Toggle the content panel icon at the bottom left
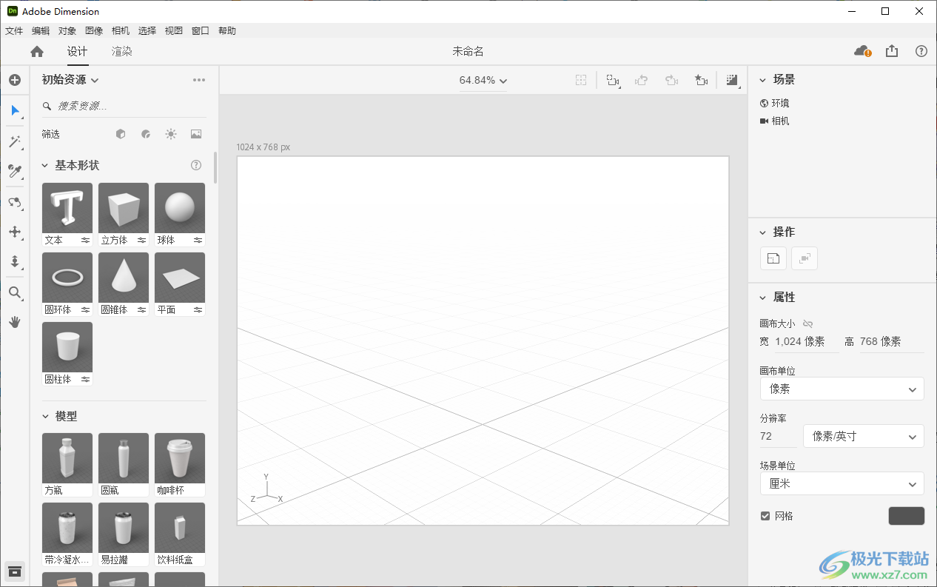 [15, 571]
